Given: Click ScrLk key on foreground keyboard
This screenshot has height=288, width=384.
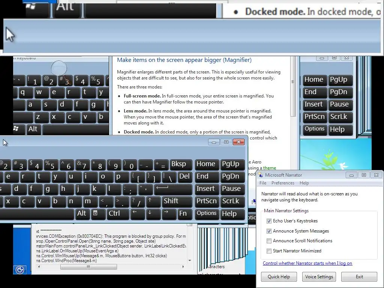Looking at the screenshot, I should pos(232,201).
